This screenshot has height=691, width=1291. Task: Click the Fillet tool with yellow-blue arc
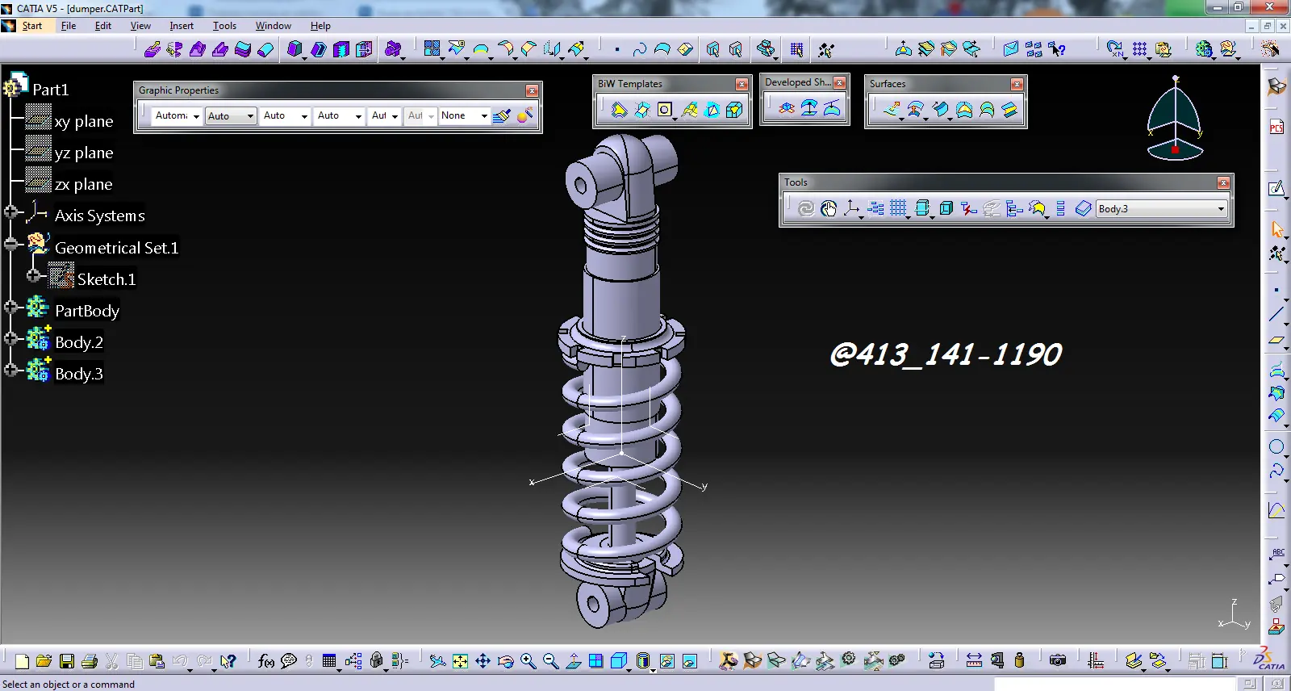point(482,49)
